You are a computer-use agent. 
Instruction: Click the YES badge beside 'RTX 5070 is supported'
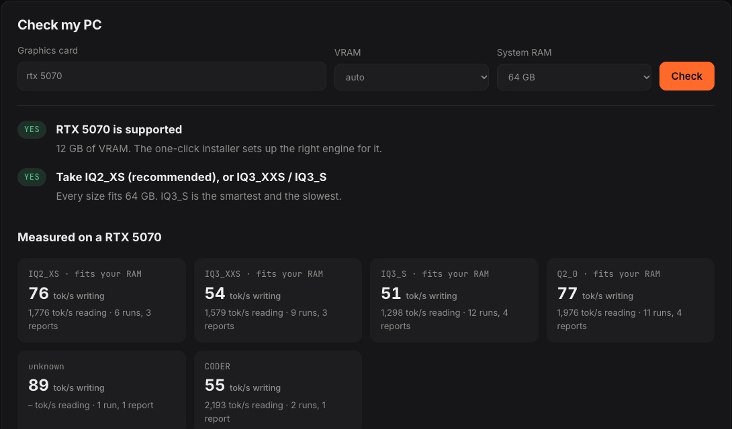click(32, 129)
